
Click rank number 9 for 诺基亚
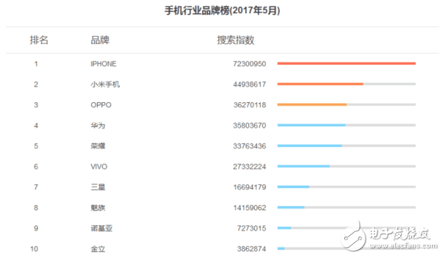pyautogui.click(x=36, y=228)
